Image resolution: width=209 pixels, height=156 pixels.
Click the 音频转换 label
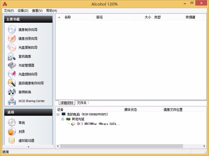(25, 92)
